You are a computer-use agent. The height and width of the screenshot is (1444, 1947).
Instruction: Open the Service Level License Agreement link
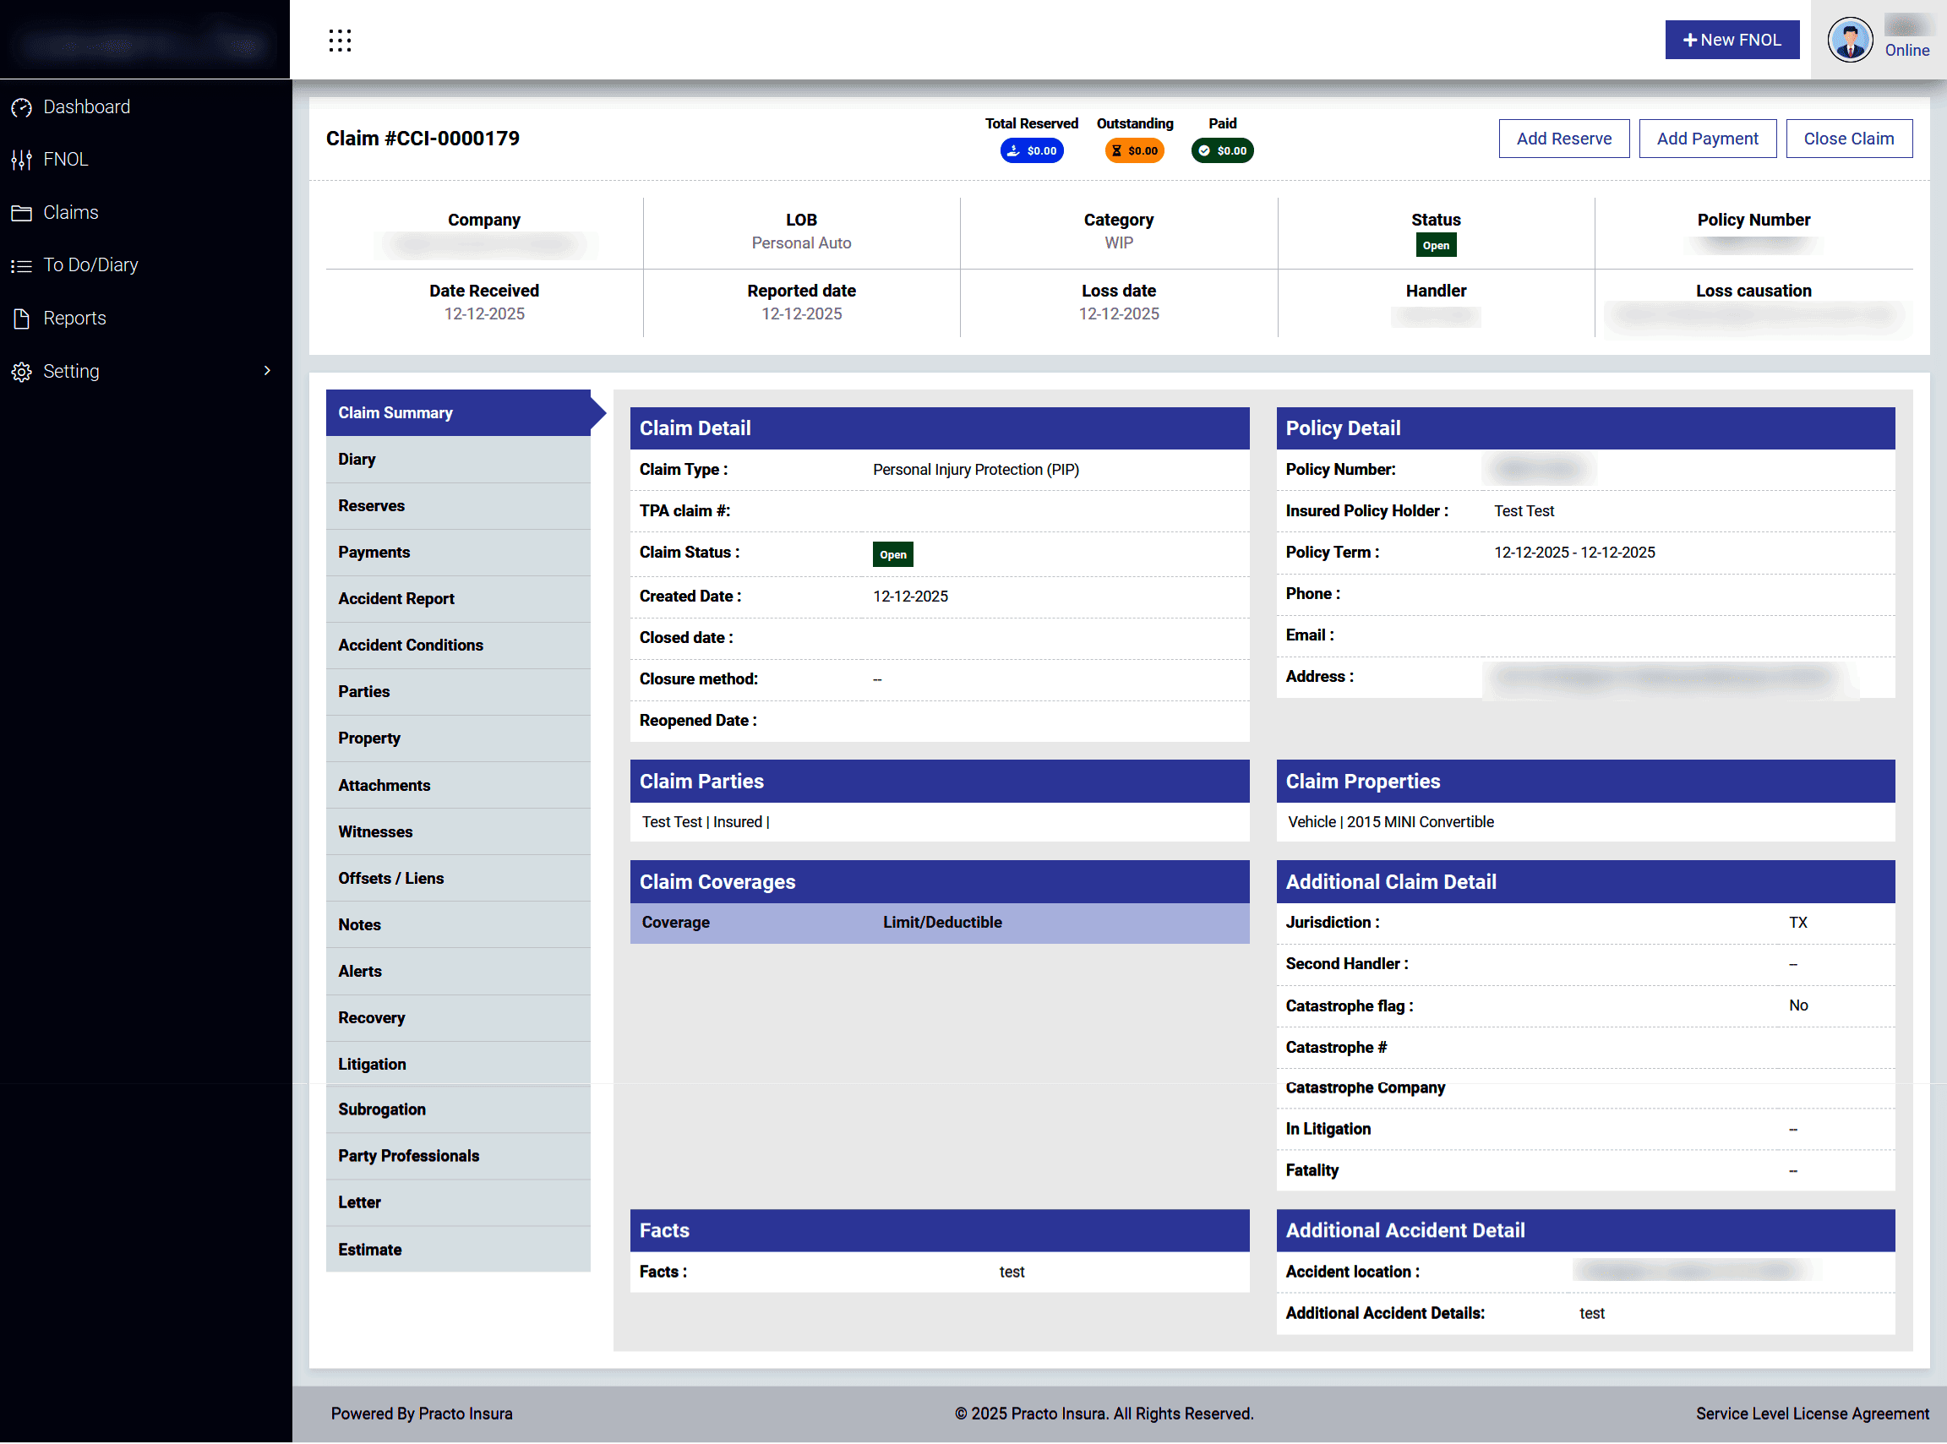(1812, 1414)
